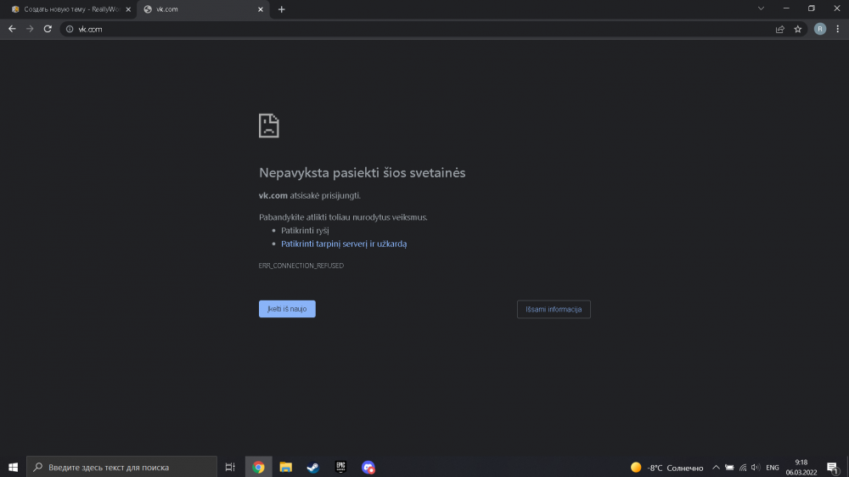
Task: Open the Discord taskbar icon
Action: tap(368, 467)
